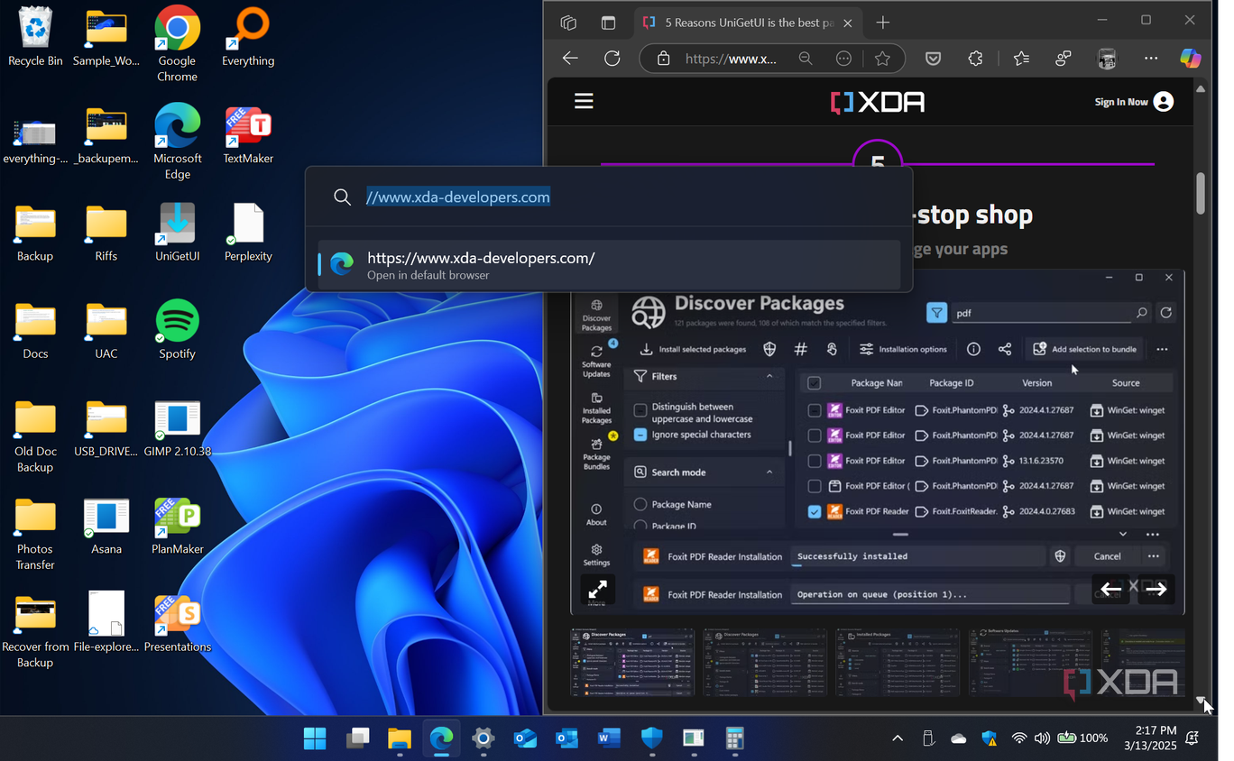Refresh the XDA page in Edge
1234x761 pixels.
coord(612,59)
